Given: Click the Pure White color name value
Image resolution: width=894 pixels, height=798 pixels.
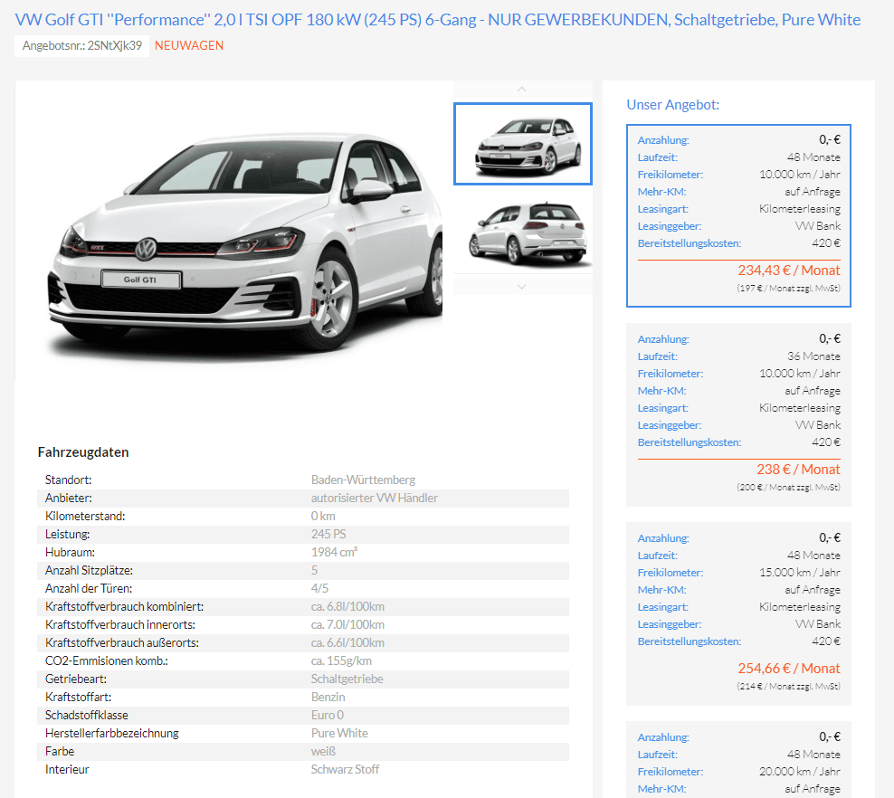Looking at the screenshot, I should [340, 734].
